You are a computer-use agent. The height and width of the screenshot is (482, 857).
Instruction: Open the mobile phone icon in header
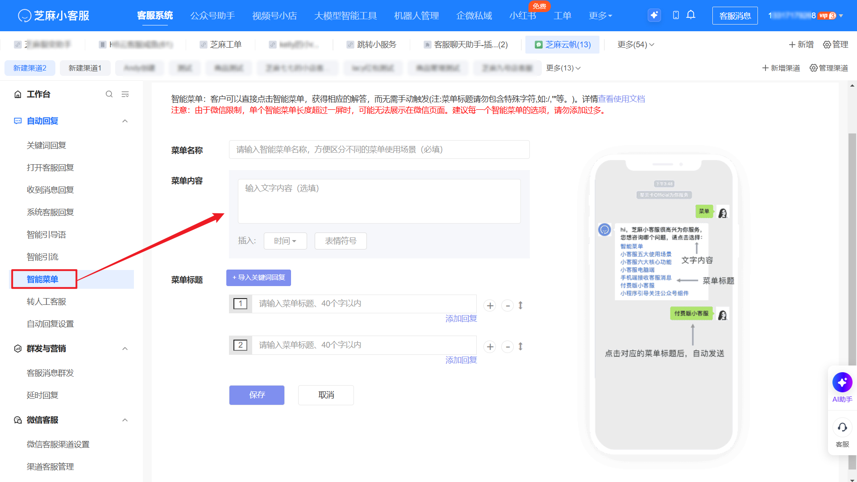point(676,15)
